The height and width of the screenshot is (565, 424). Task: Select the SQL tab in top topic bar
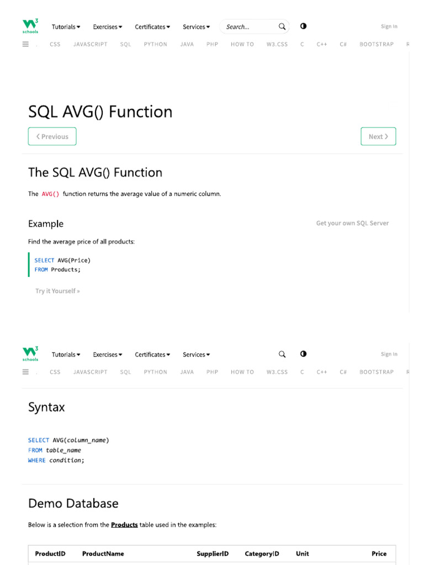pyautogui.click(x=126, y=44)
